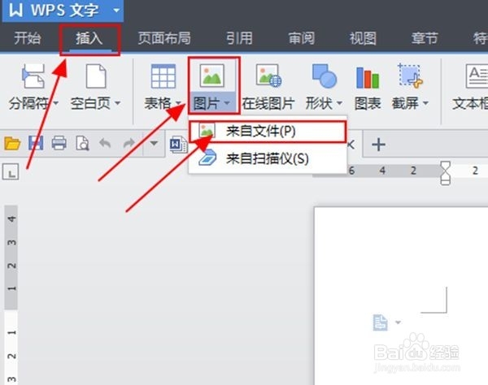Insert a chart with 图表 icon

tap(368, 77)
